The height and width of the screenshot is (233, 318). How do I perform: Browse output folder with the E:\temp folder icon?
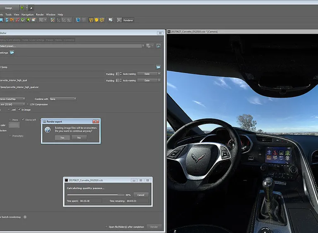pos(158,67)
